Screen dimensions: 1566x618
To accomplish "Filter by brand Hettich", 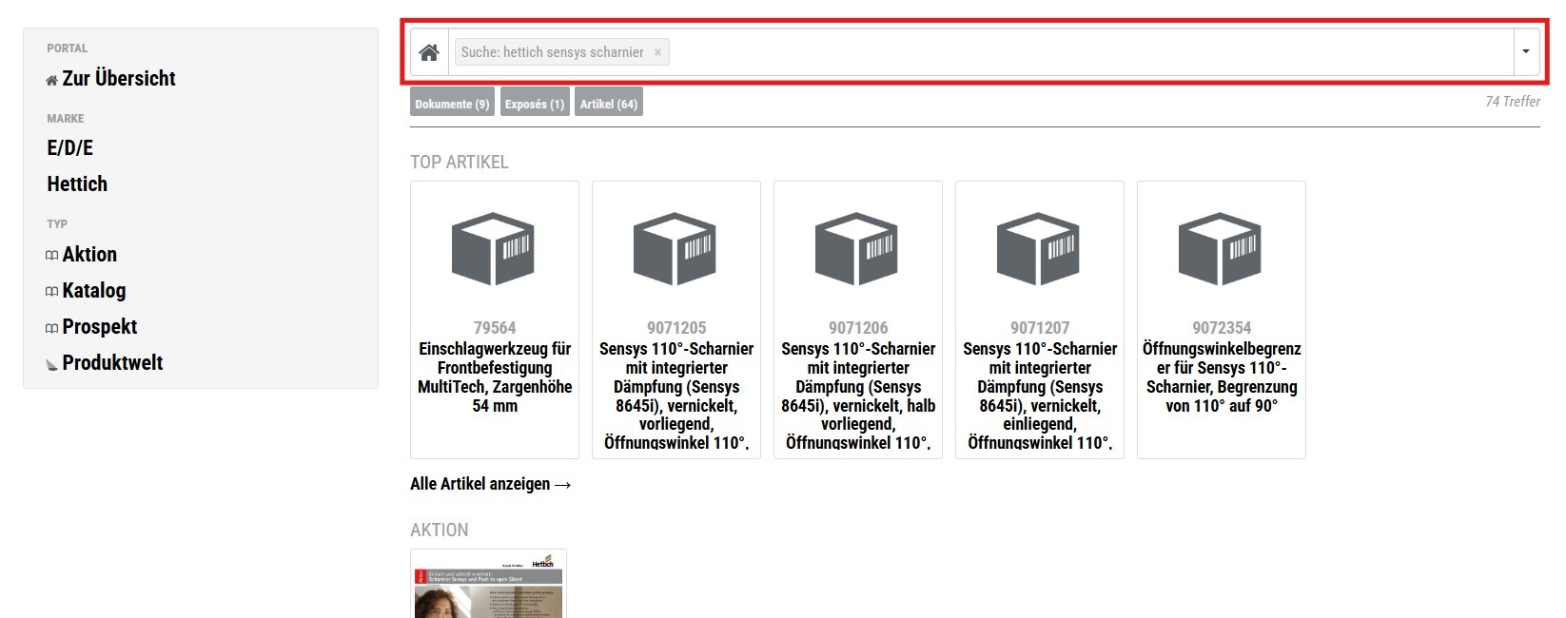I will tap(77, 184).
